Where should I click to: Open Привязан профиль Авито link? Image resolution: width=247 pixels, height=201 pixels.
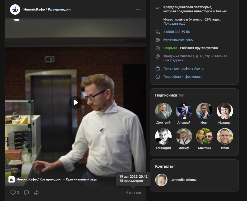[183, 69]
